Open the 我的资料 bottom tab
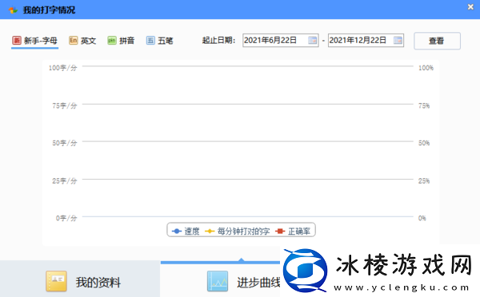Viewport: 480px width, 297px height. click(80, 279)
